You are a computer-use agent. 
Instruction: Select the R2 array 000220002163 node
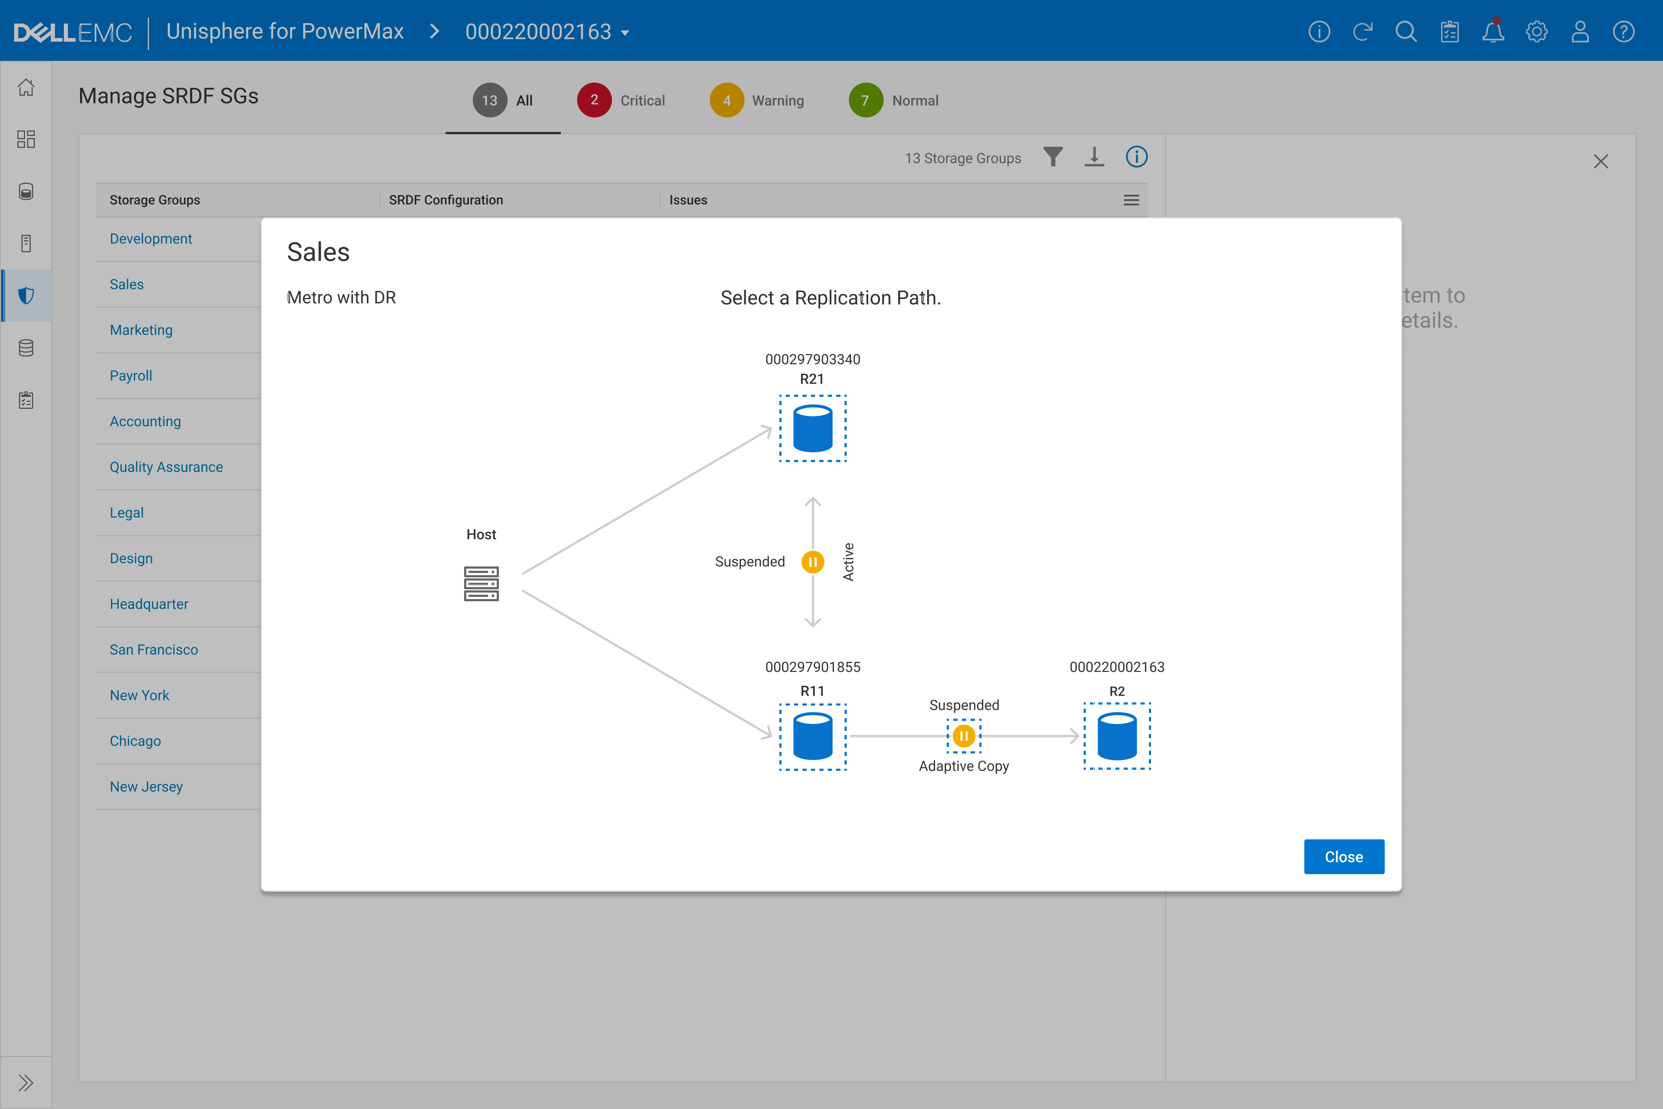click(1116, 736)
